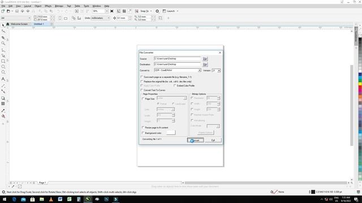
Task: Browse for Destination folder icon
Action: pyautogui.click(x=205, y=64)
